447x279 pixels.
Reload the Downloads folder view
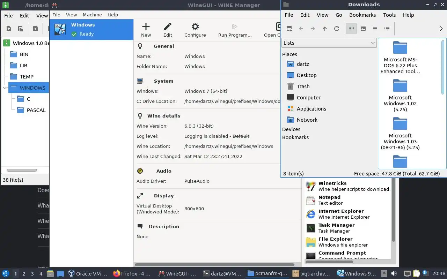337,29
